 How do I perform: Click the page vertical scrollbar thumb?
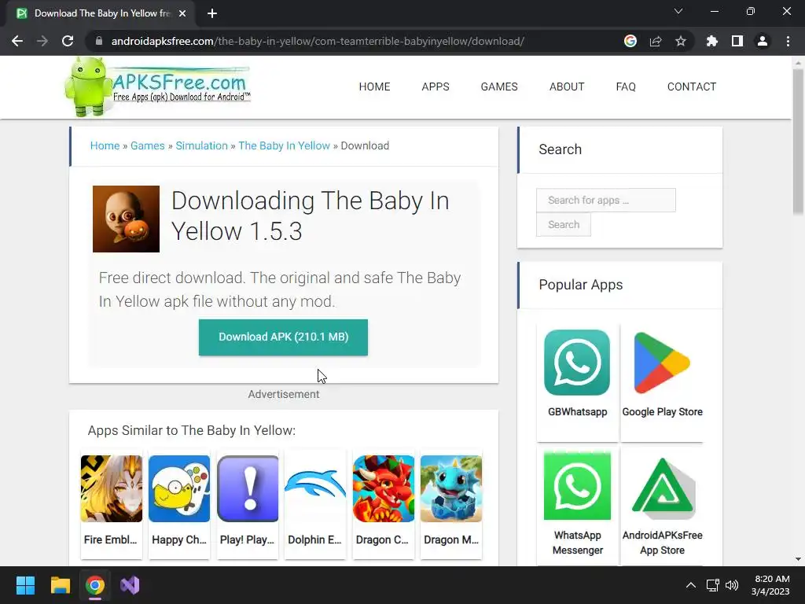click(798, 142)
